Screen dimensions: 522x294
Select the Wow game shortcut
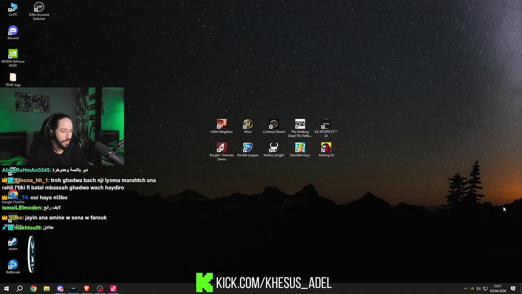(x=248, y=127)
